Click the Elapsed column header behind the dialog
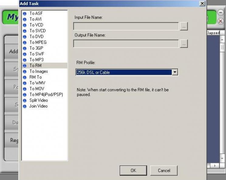The image size is (226, 180). tap(213, 33)
